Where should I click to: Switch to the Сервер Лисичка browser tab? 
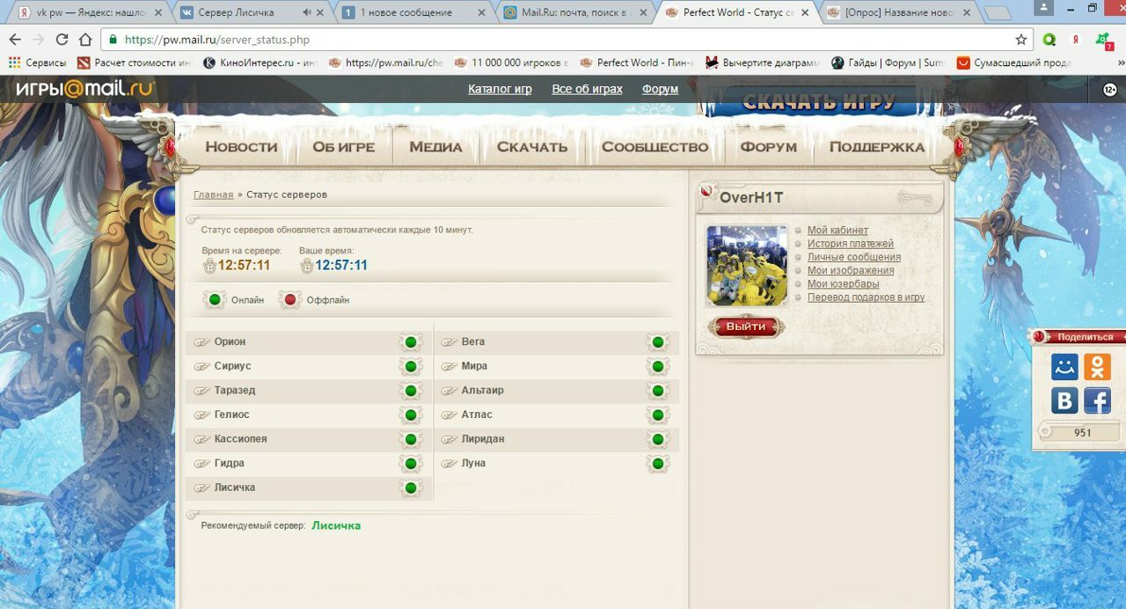[x=236, y=12]
